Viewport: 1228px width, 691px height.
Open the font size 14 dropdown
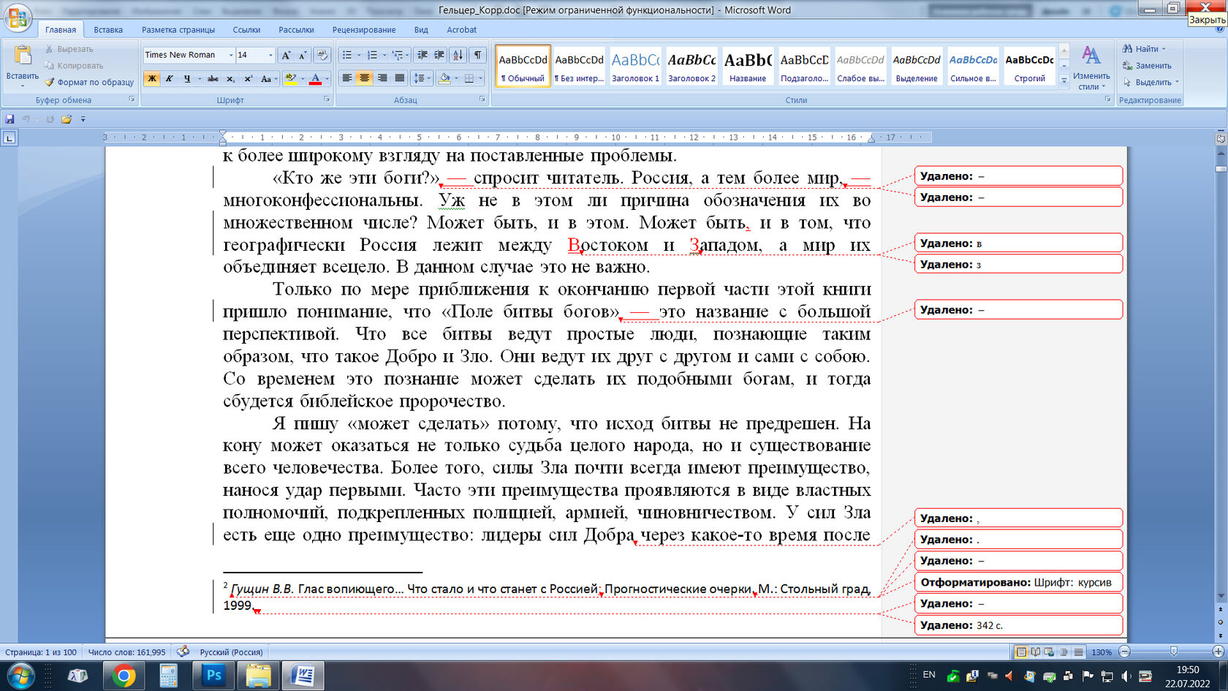point(270,55)
